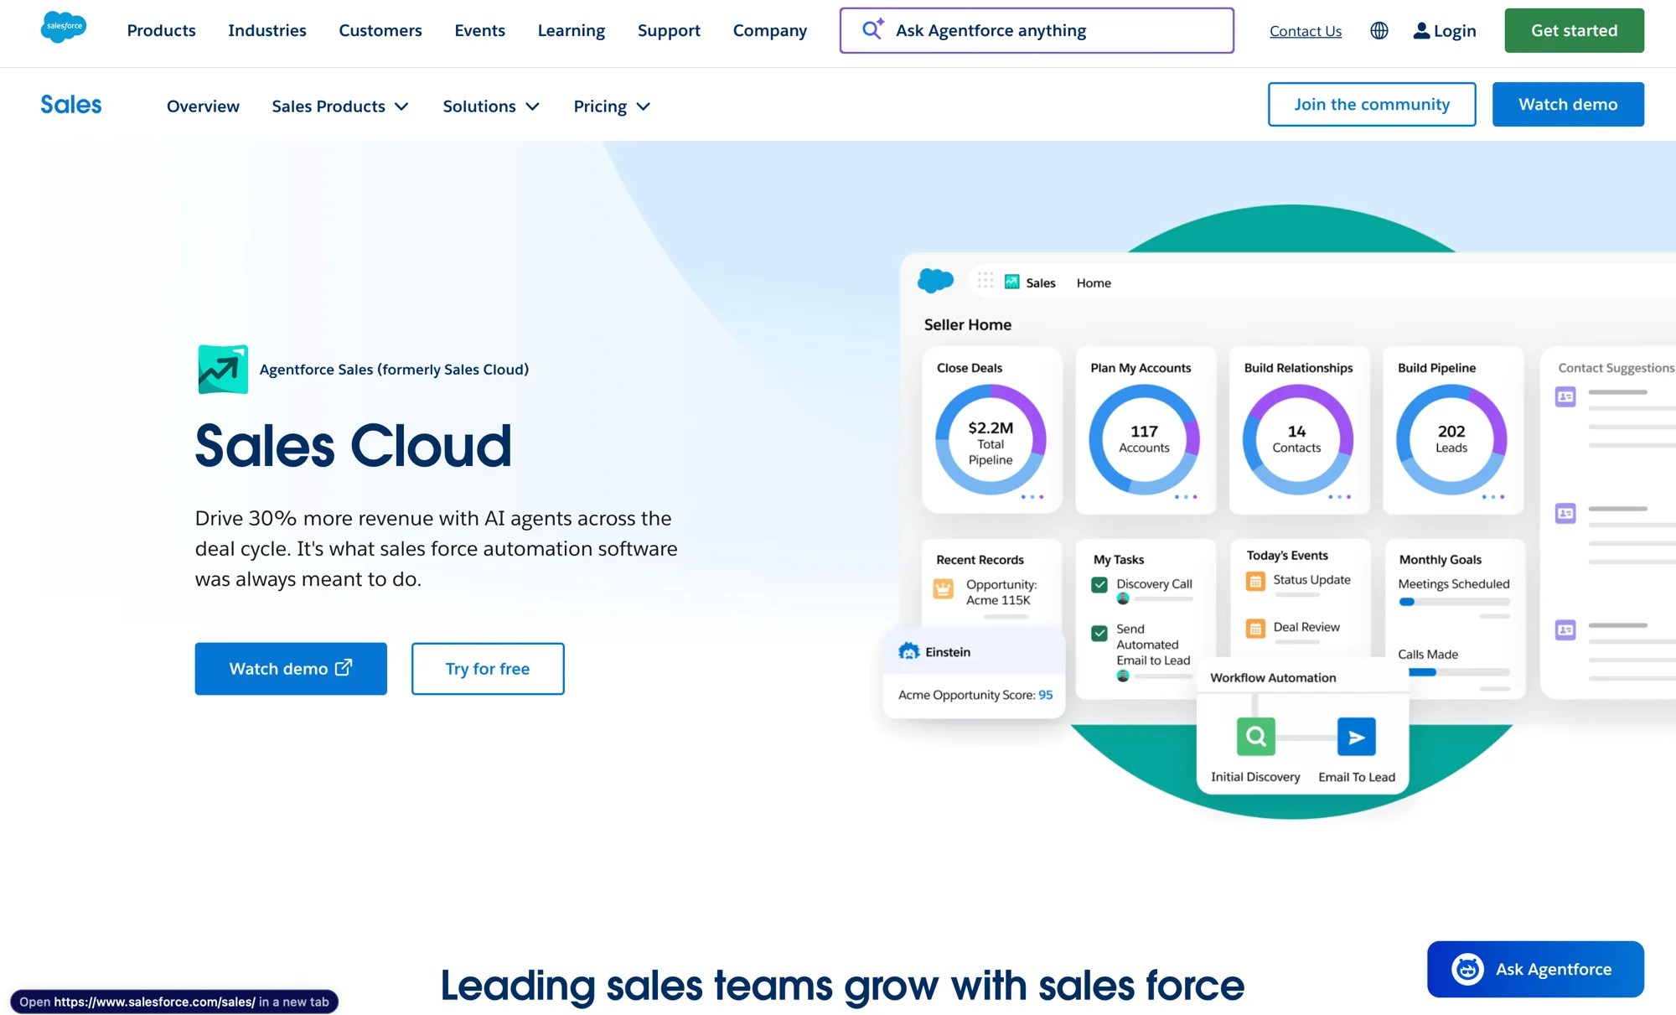Image resolution: width=1676 pixels, height=1015 pixels.
Task: Click the Ask Agentforce robot icon
Action: pyautogui.click(x=1467, y=970)
